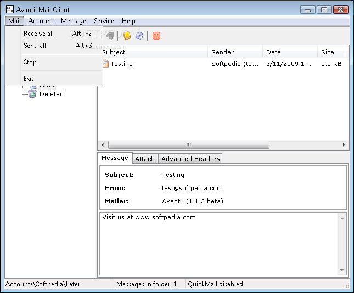Screen dimensions: 354x293
Task: Click size cell '0.0 KB'
Action: 331,64
